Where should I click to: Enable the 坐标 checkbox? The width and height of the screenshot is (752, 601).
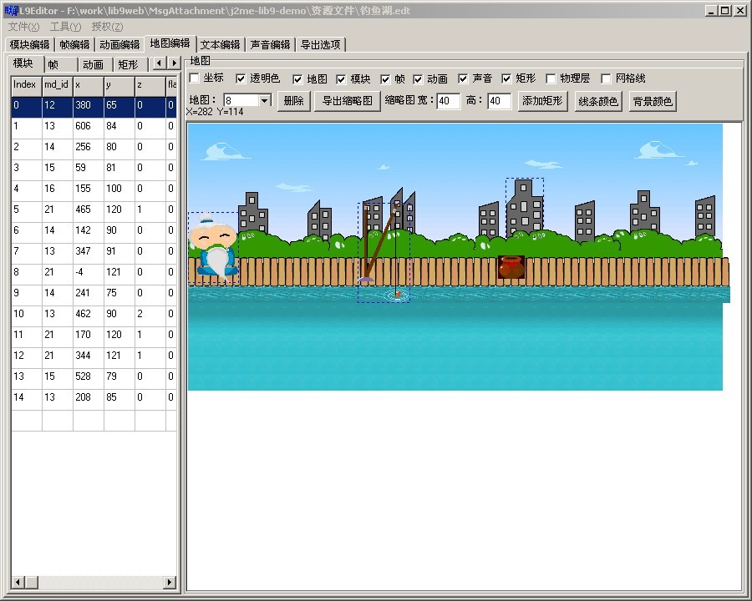click(194, 78)
